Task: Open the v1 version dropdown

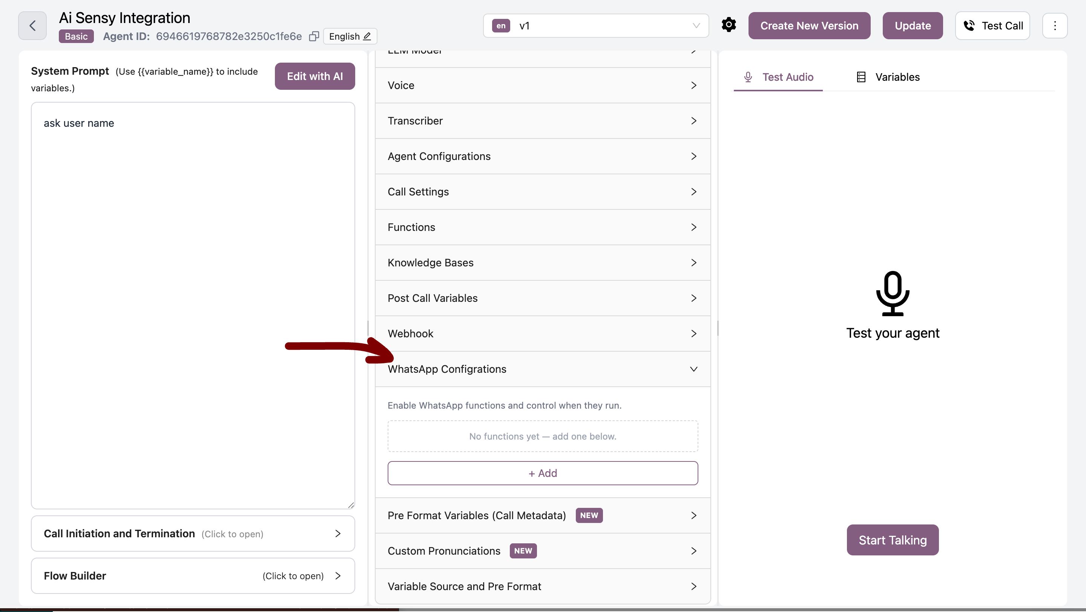Action: [x=696, y=26]
